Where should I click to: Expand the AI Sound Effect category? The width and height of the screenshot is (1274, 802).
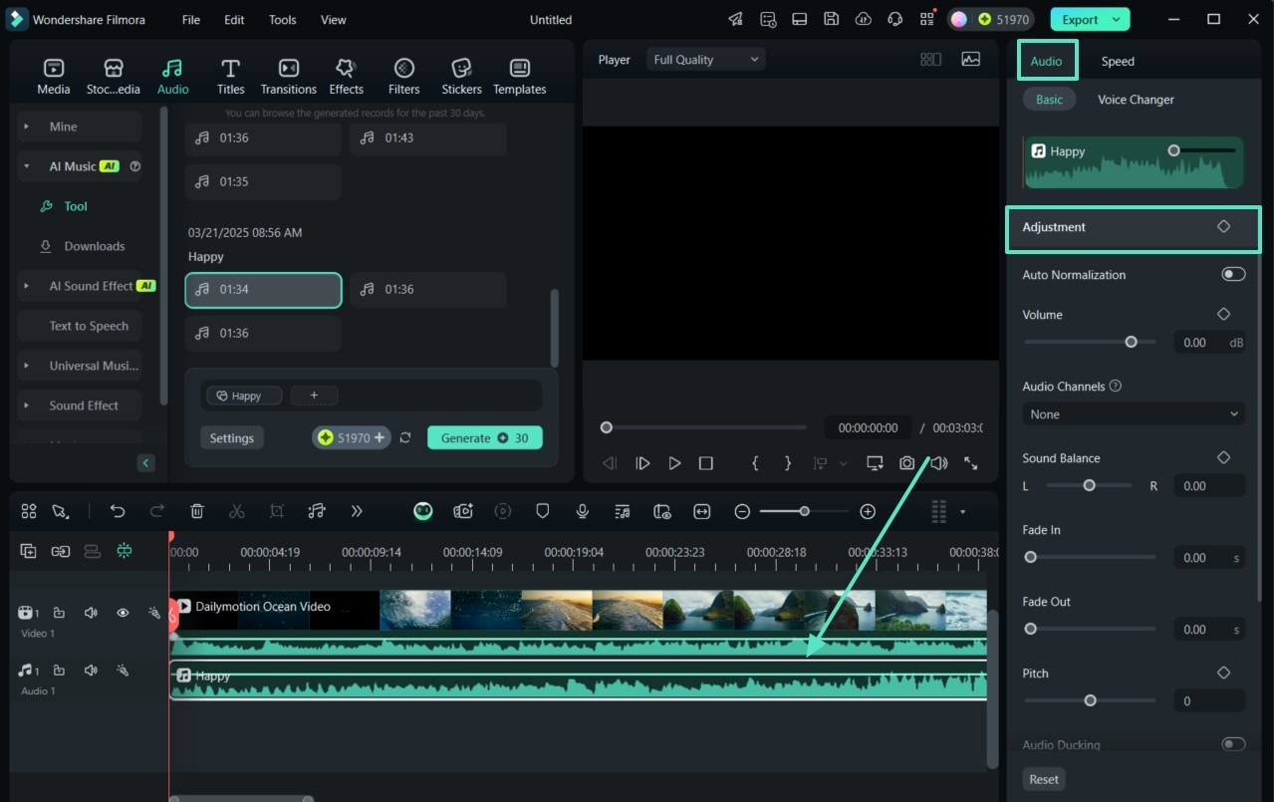click(90, 286)
